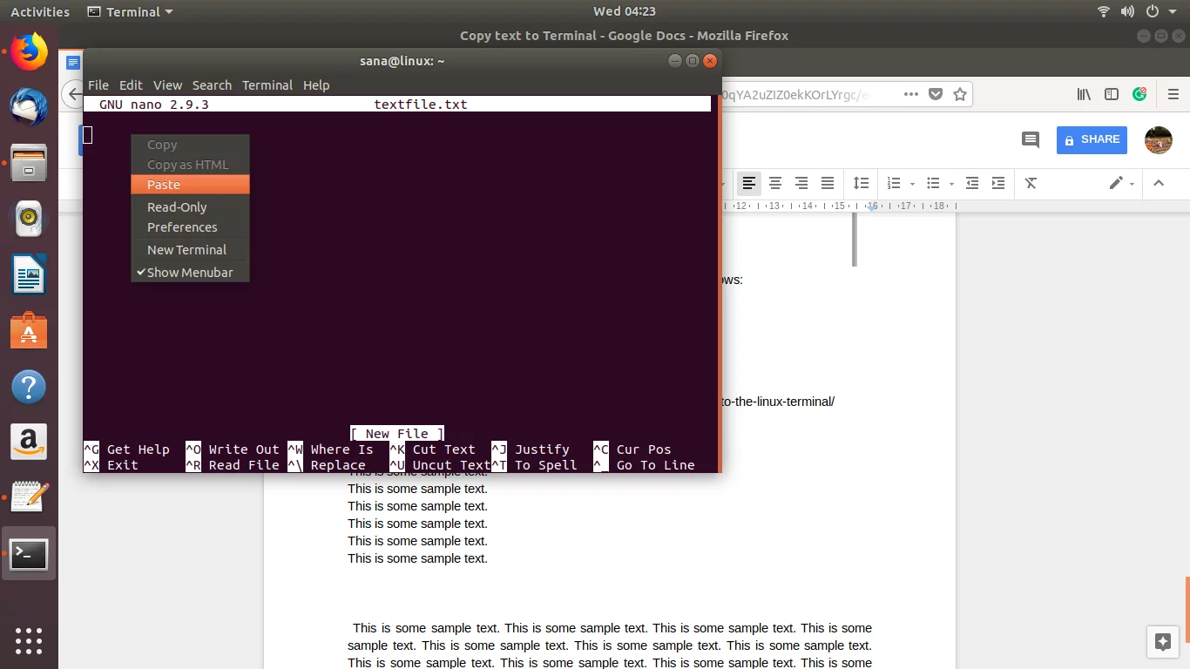Click the blue SHARE button

(1092, 139)
